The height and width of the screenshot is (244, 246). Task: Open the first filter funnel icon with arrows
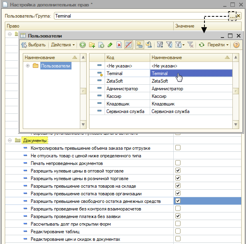pyautogui.click(x=160, y=45)
